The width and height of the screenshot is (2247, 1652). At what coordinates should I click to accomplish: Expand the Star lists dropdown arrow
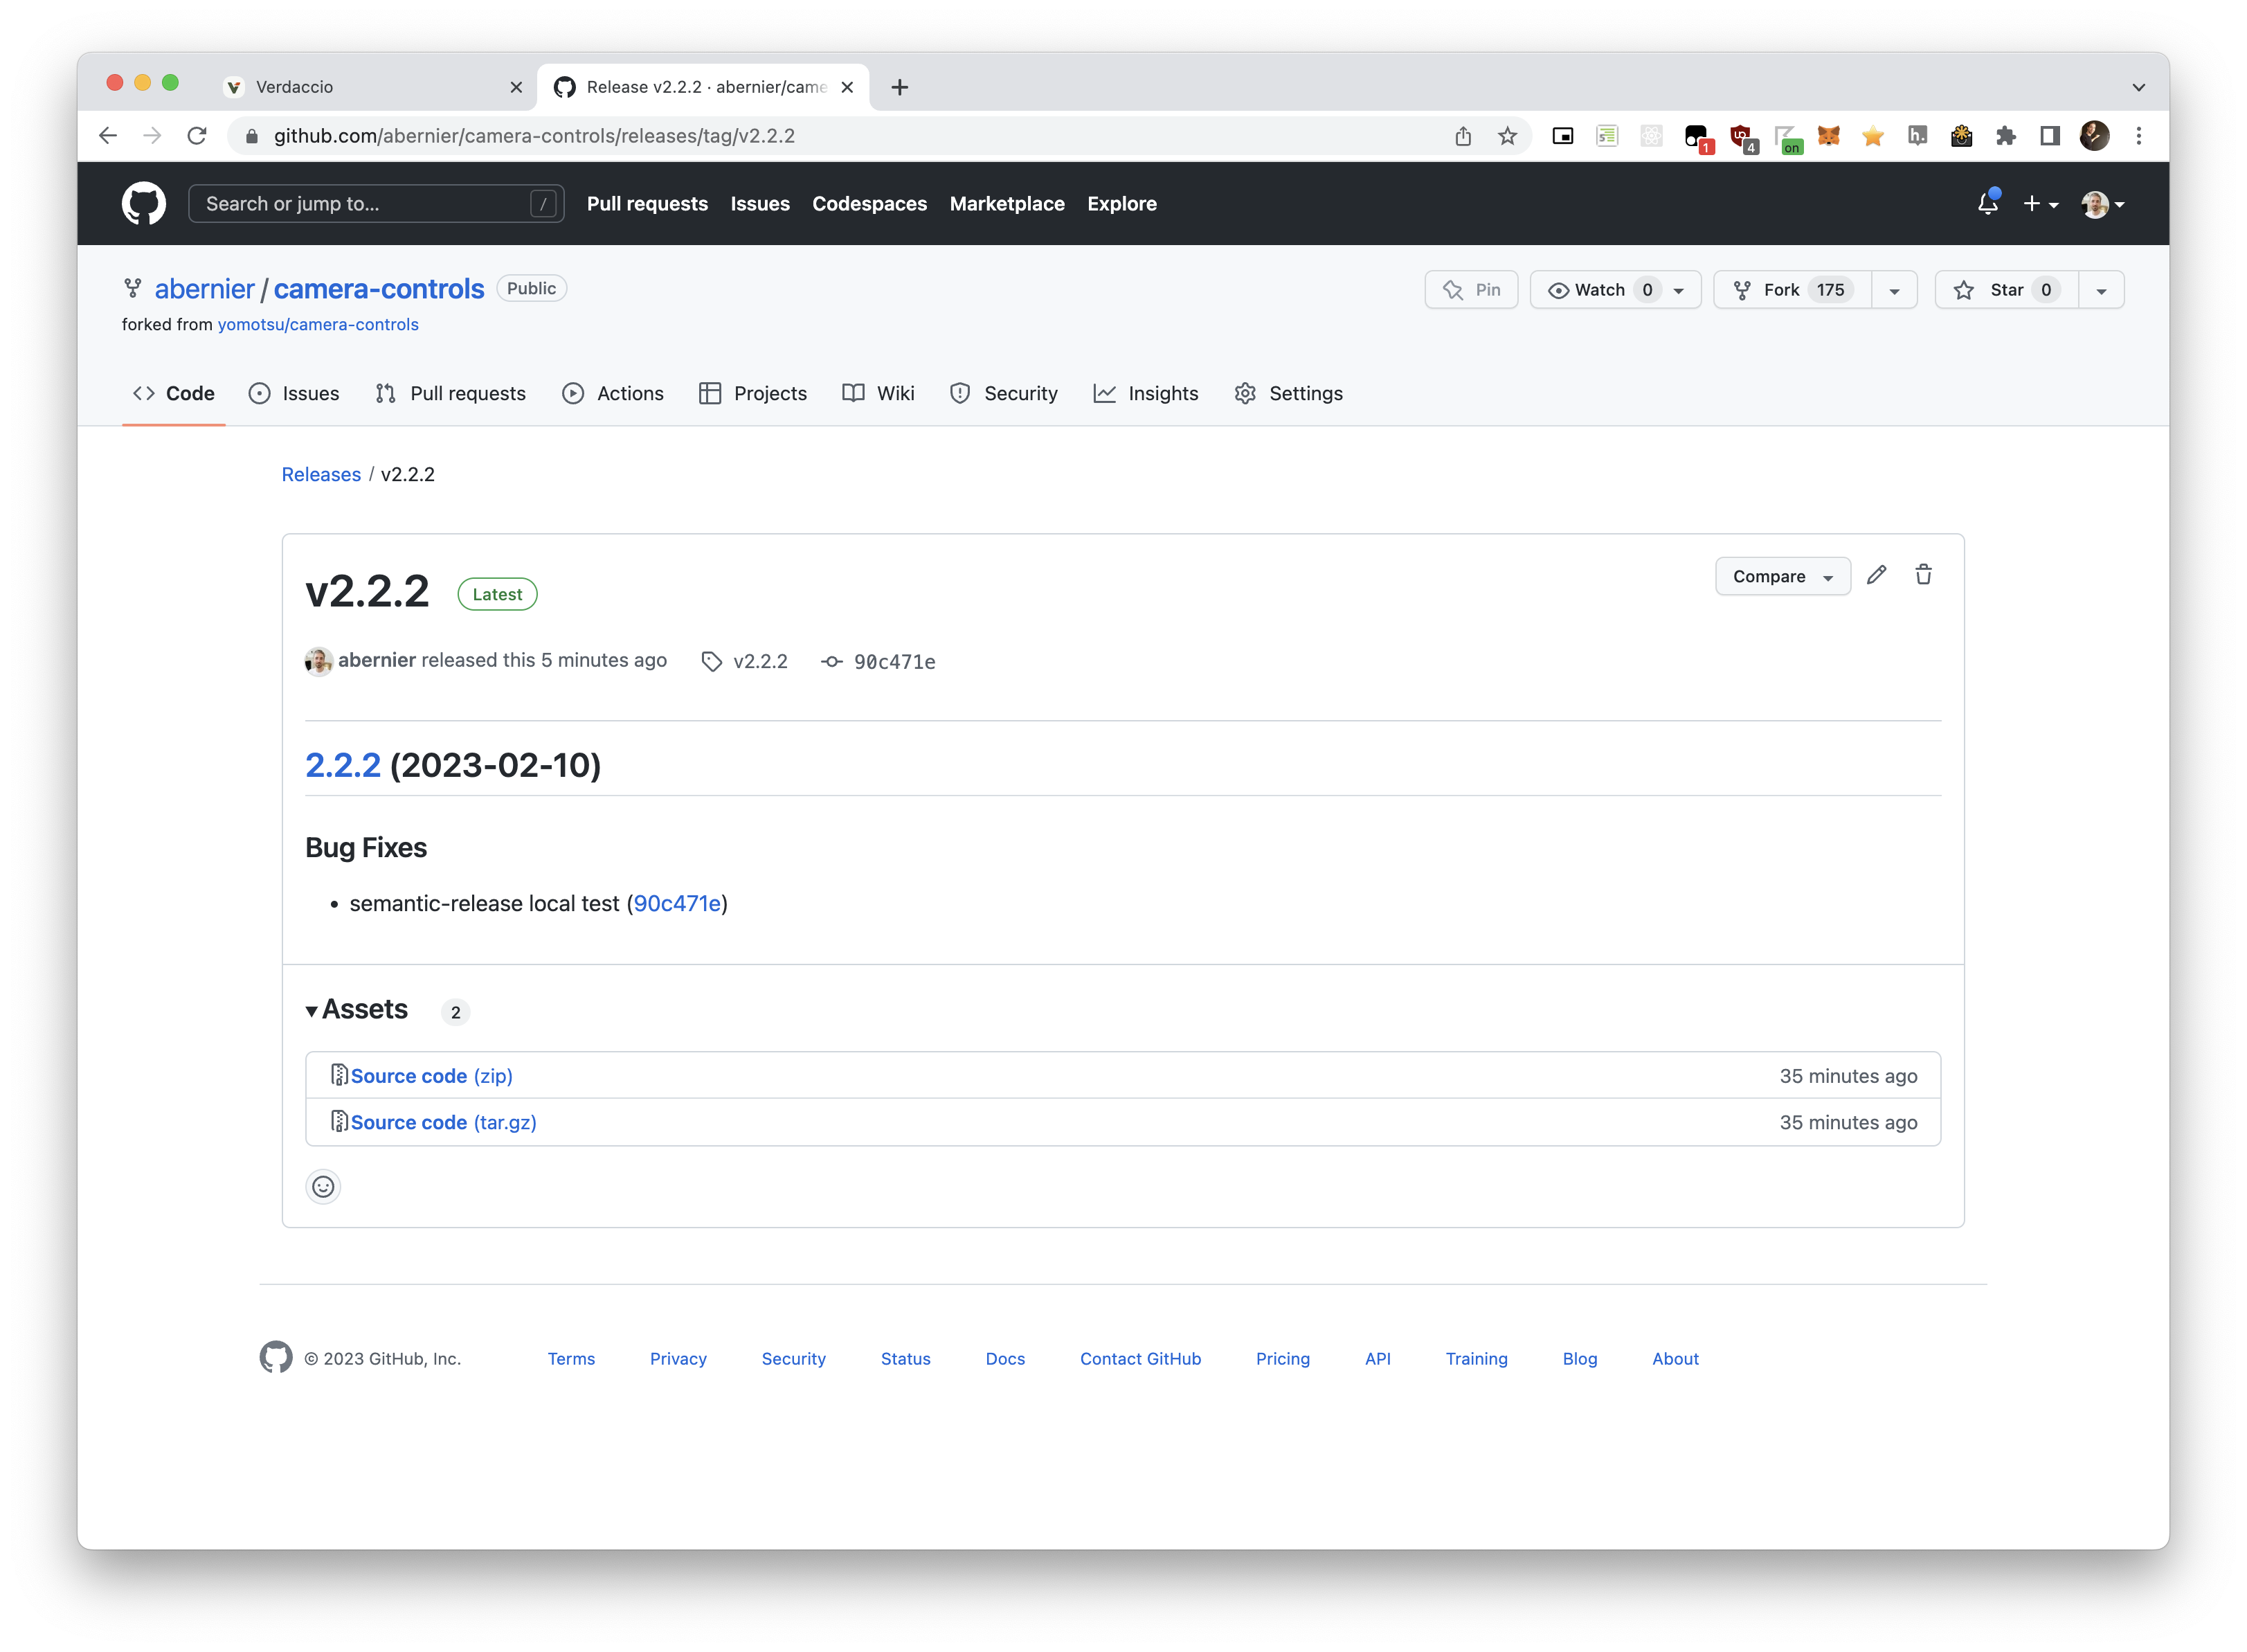(2101, 290)
